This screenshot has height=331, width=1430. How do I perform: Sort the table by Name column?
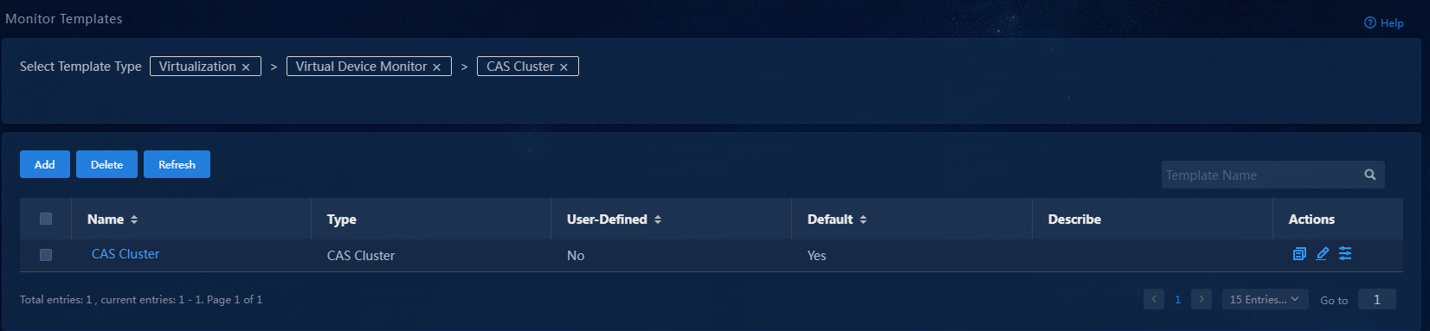click(134, 220)
